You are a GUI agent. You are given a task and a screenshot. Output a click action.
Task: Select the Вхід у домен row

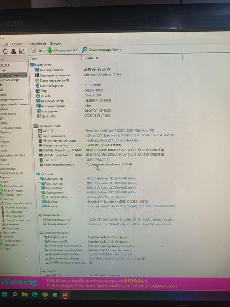pyautogui.click(x=73, y=111)
